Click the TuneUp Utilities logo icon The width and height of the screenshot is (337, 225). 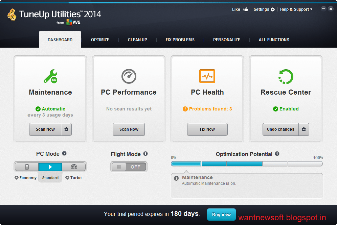12,15
